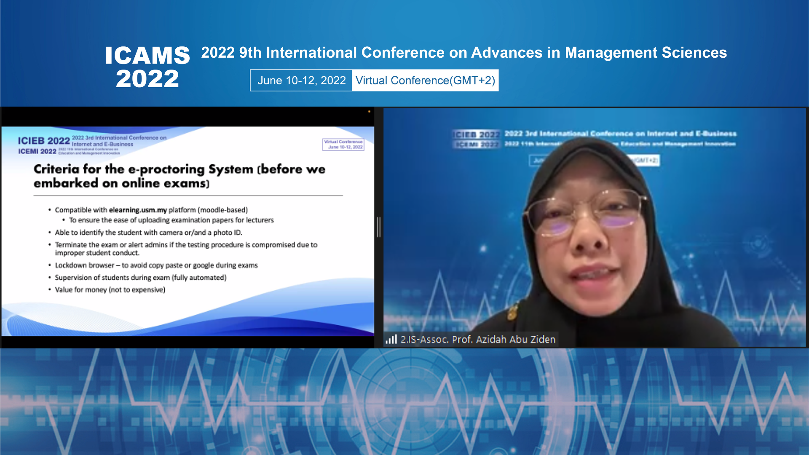Select the 2022 9th International Conference header text
Viewport: 809px width, 455px height.
(x=463, y=53)
